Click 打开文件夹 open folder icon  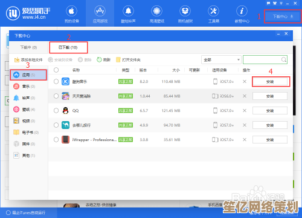(118, 60)
